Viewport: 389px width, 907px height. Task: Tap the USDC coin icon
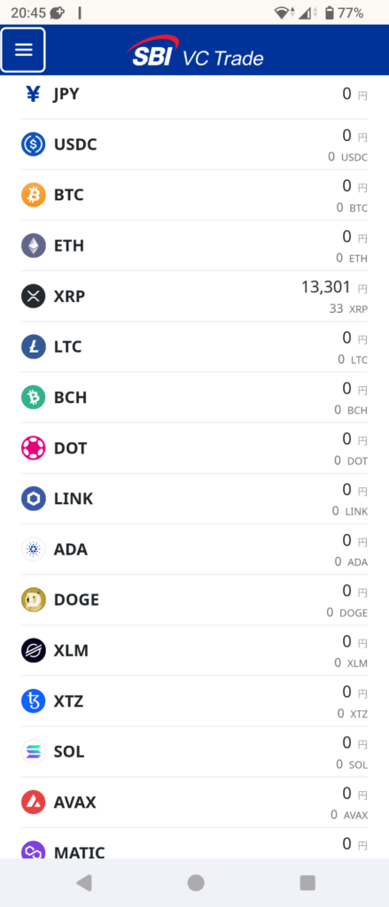(x=33, y=144)
